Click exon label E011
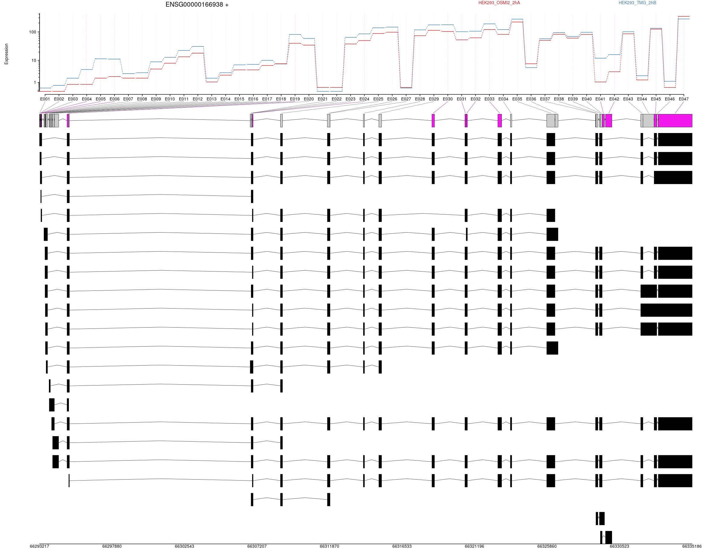This screenshot has width=725, height=552. click(x=184, y=99)
